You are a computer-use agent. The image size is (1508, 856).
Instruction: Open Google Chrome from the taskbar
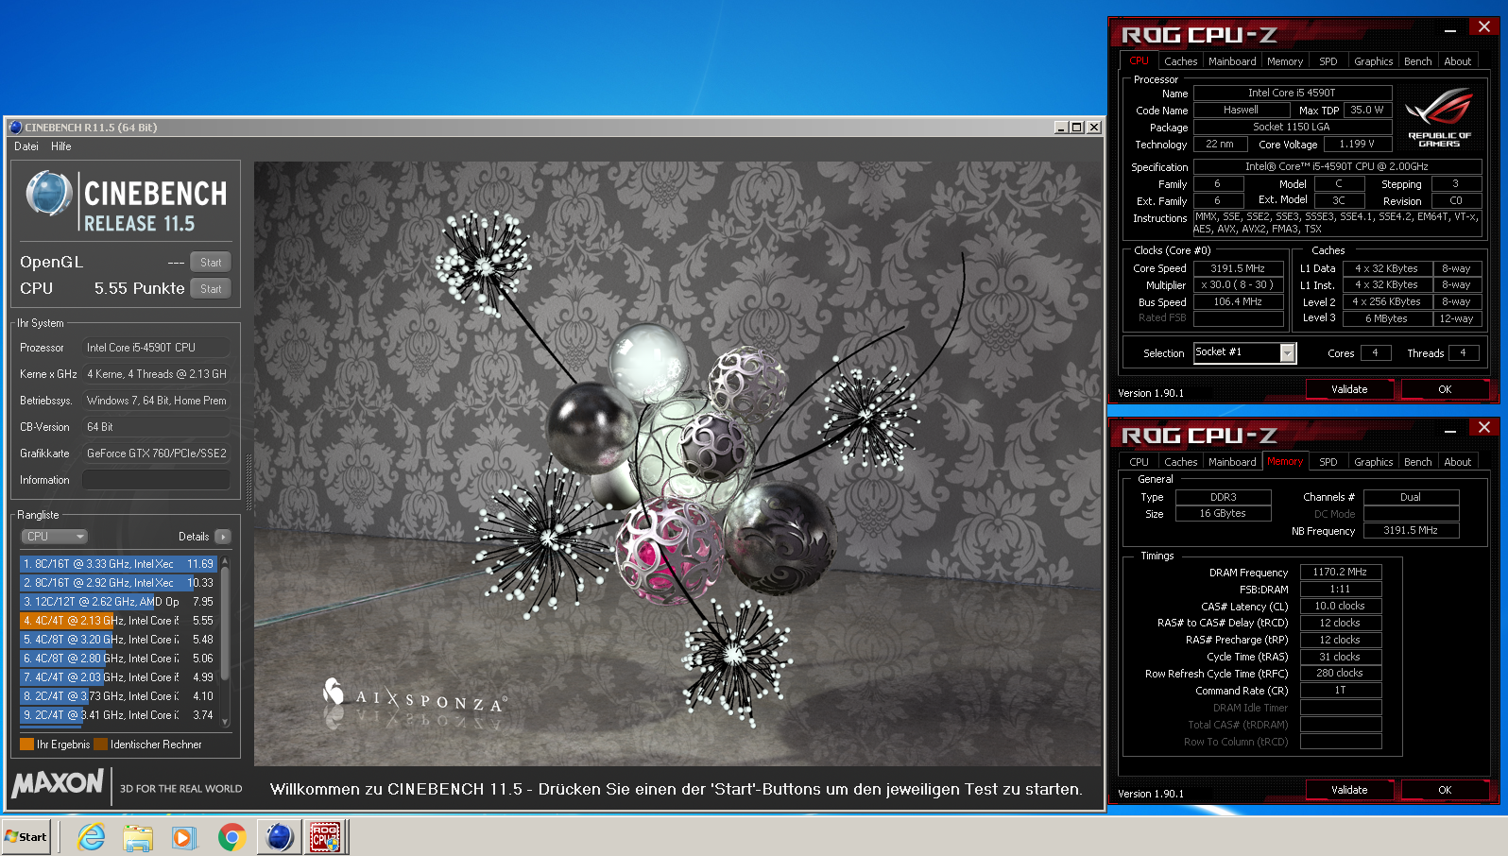[231, 837]
